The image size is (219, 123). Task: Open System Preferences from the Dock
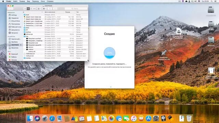(156, 119)
